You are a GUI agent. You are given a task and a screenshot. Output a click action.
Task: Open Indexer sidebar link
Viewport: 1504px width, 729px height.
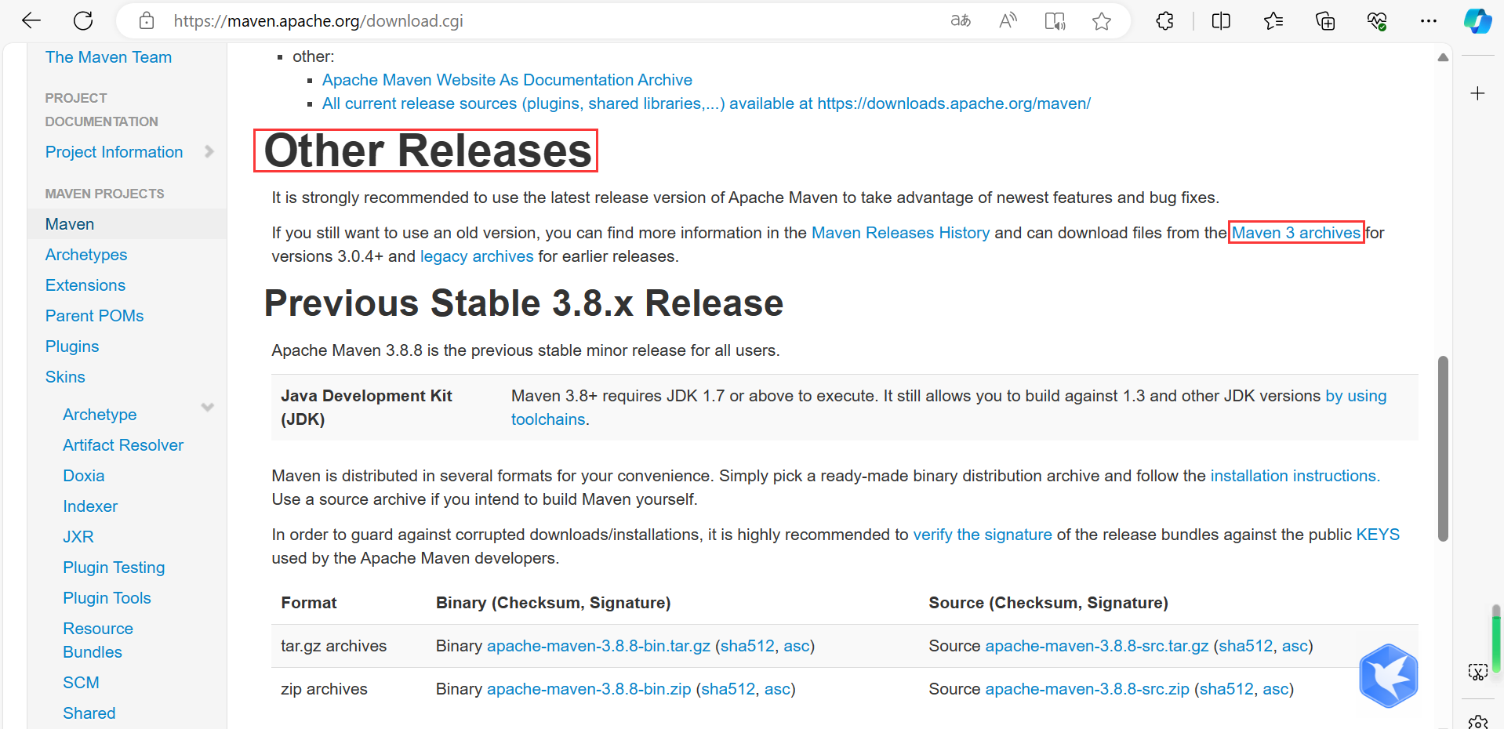coord(90,506)
